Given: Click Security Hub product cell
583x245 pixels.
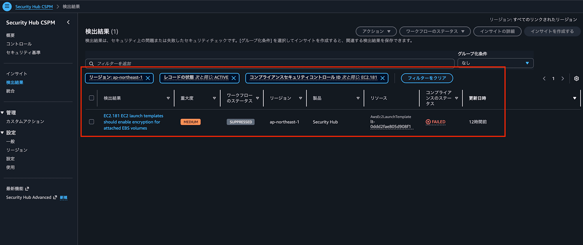Looking at the screenshot, I should pyautogui.click(x=325, y=122).
